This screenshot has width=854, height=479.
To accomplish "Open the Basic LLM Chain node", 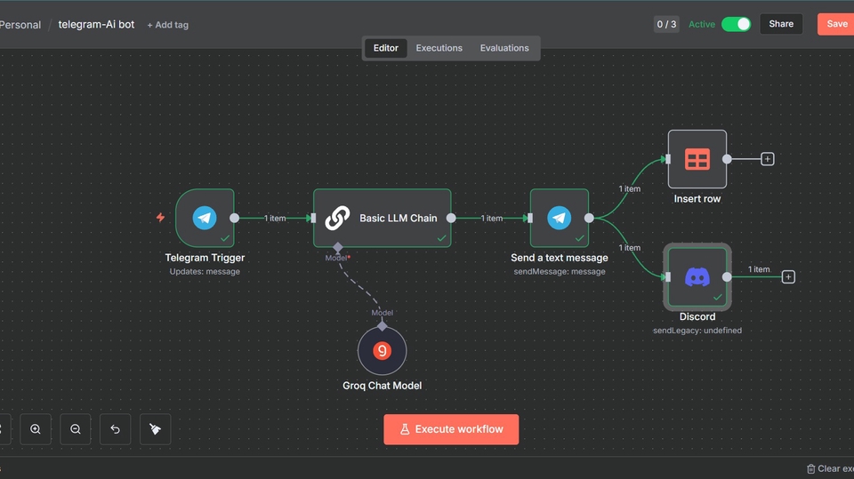I will pos(382,218).
